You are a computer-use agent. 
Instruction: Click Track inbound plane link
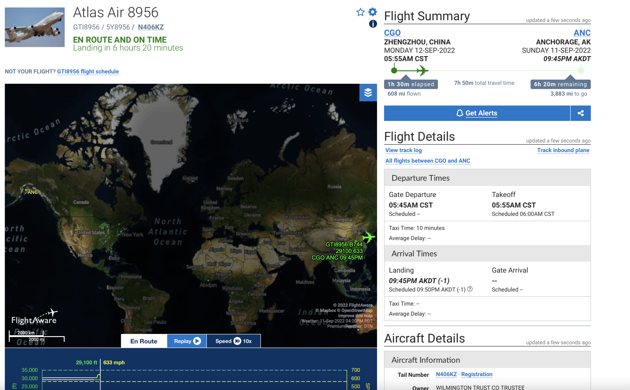563,150
